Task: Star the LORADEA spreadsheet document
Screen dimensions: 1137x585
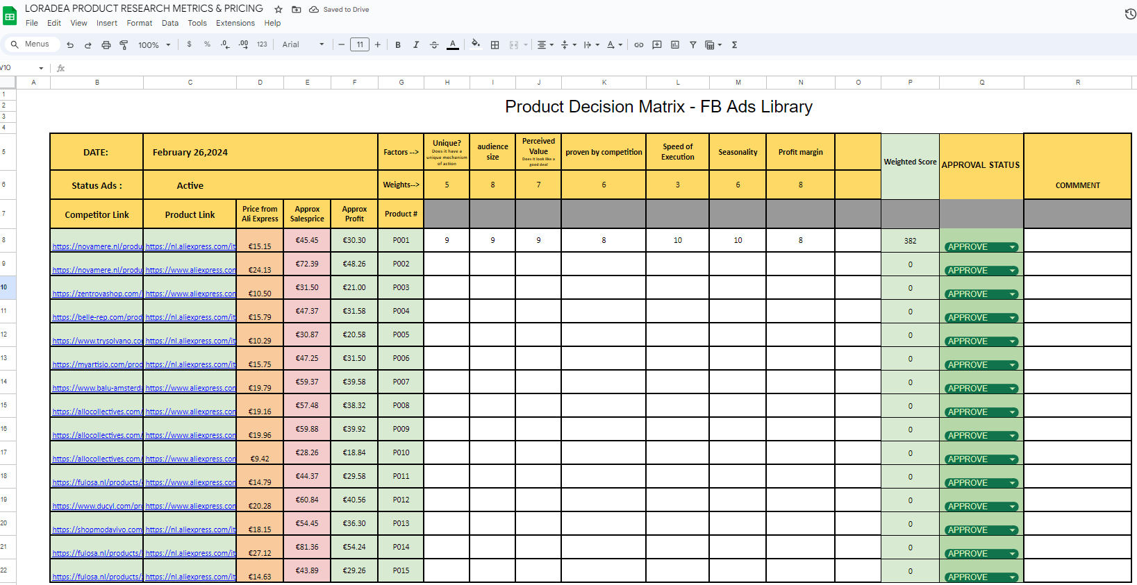Action: click(x=279, y=10)
